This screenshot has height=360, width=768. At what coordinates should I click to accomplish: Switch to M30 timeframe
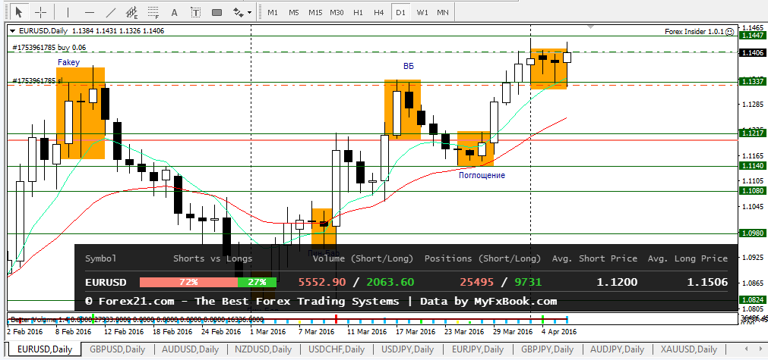click(x=337, y=12)
